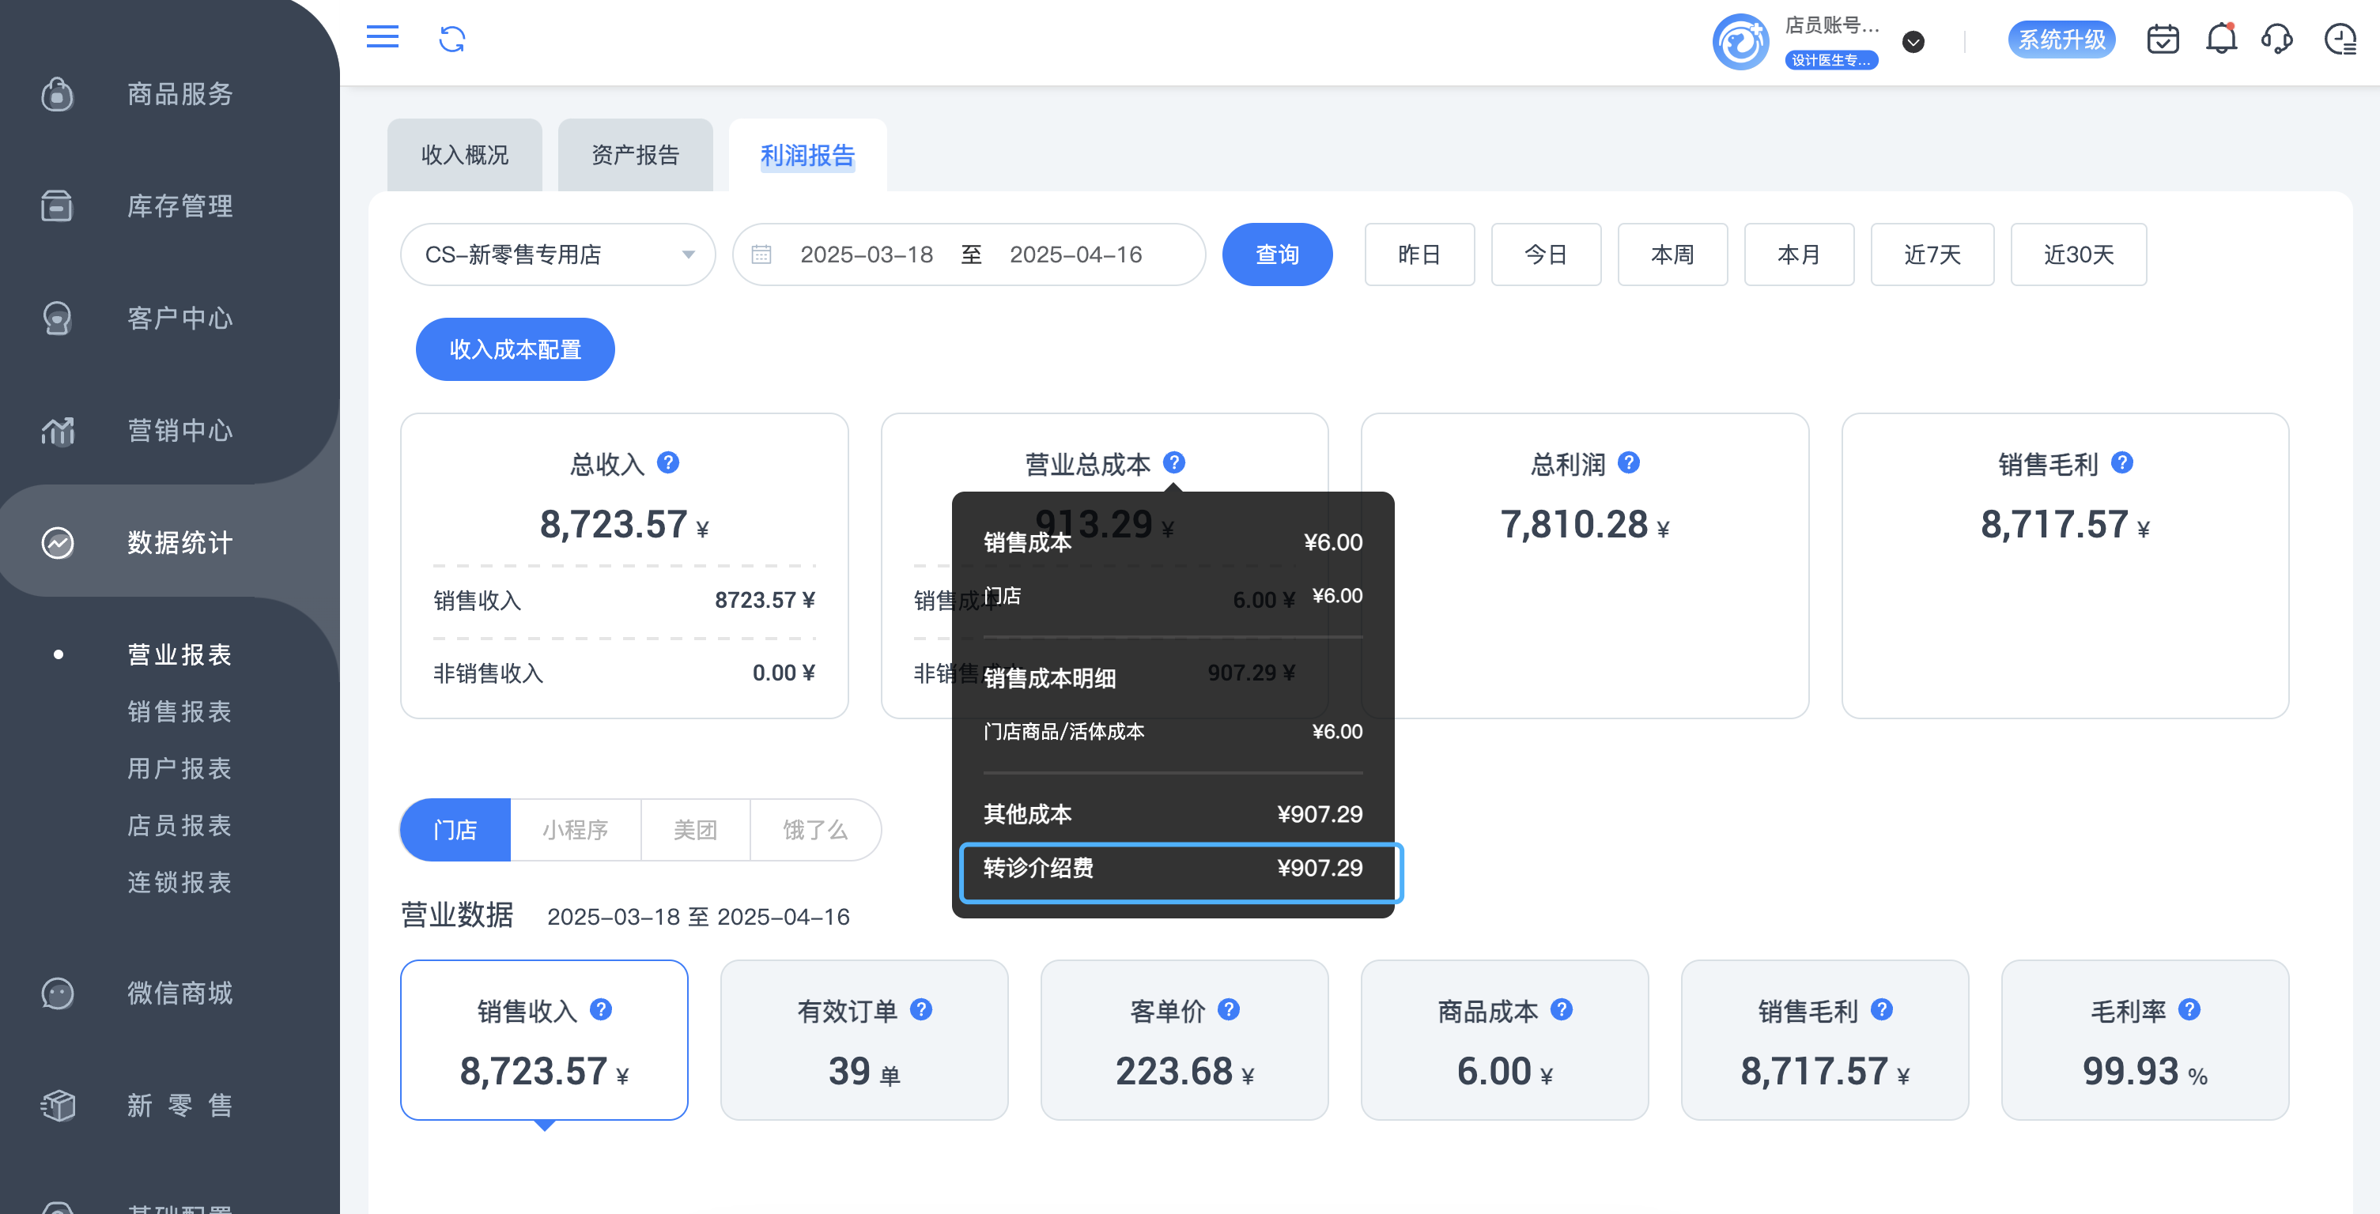Select the 商品成本 data card
The image size is (2380, 1214).
pyautogui.click(x=1505, y=1040)
